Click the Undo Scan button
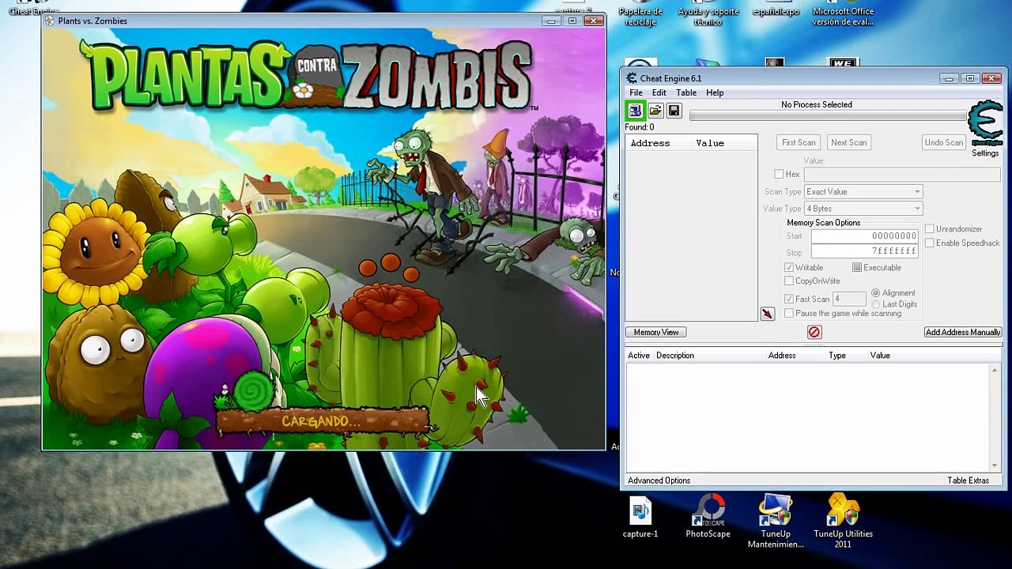This screenshot has height=569, width=1012. click(x=944, y=142)
